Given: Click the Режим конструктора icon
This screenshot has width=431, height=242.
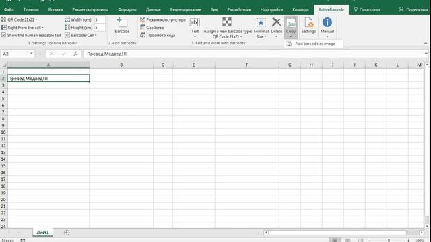Looking at the screenshot, I should (142, 19).
